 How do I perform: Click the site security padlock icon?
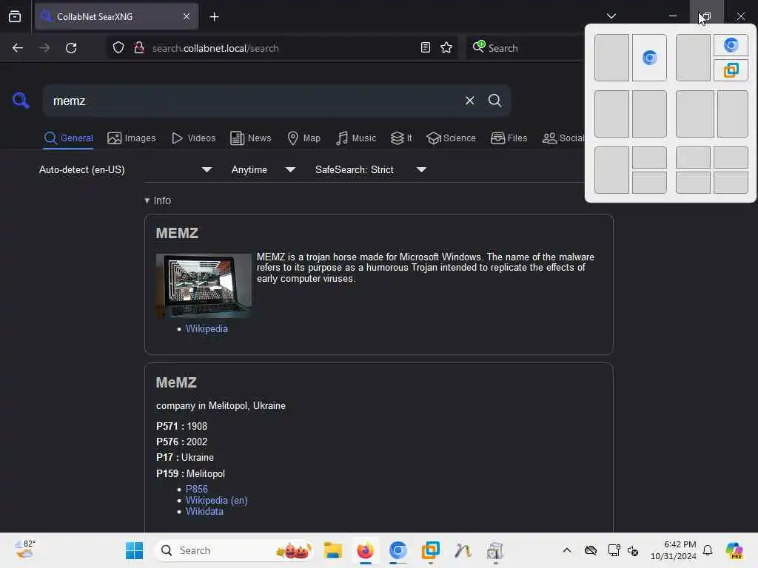click(x=139, y=48)
